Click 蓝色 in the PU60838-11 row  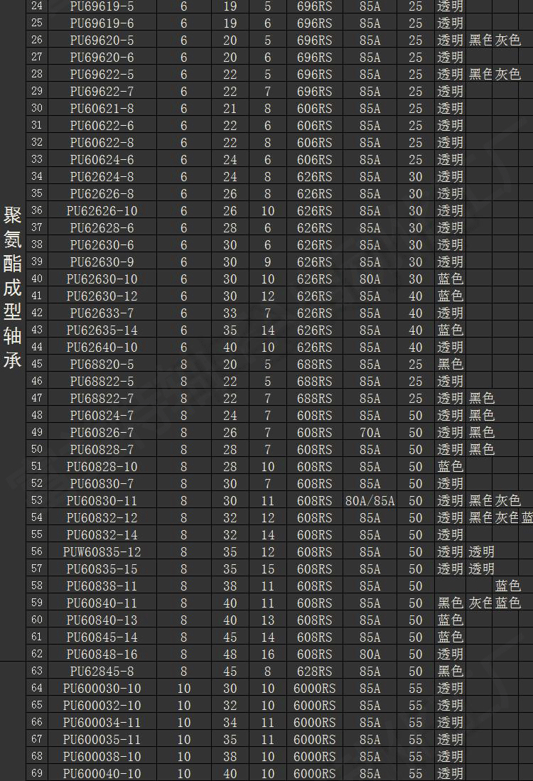tap(508, 586)
